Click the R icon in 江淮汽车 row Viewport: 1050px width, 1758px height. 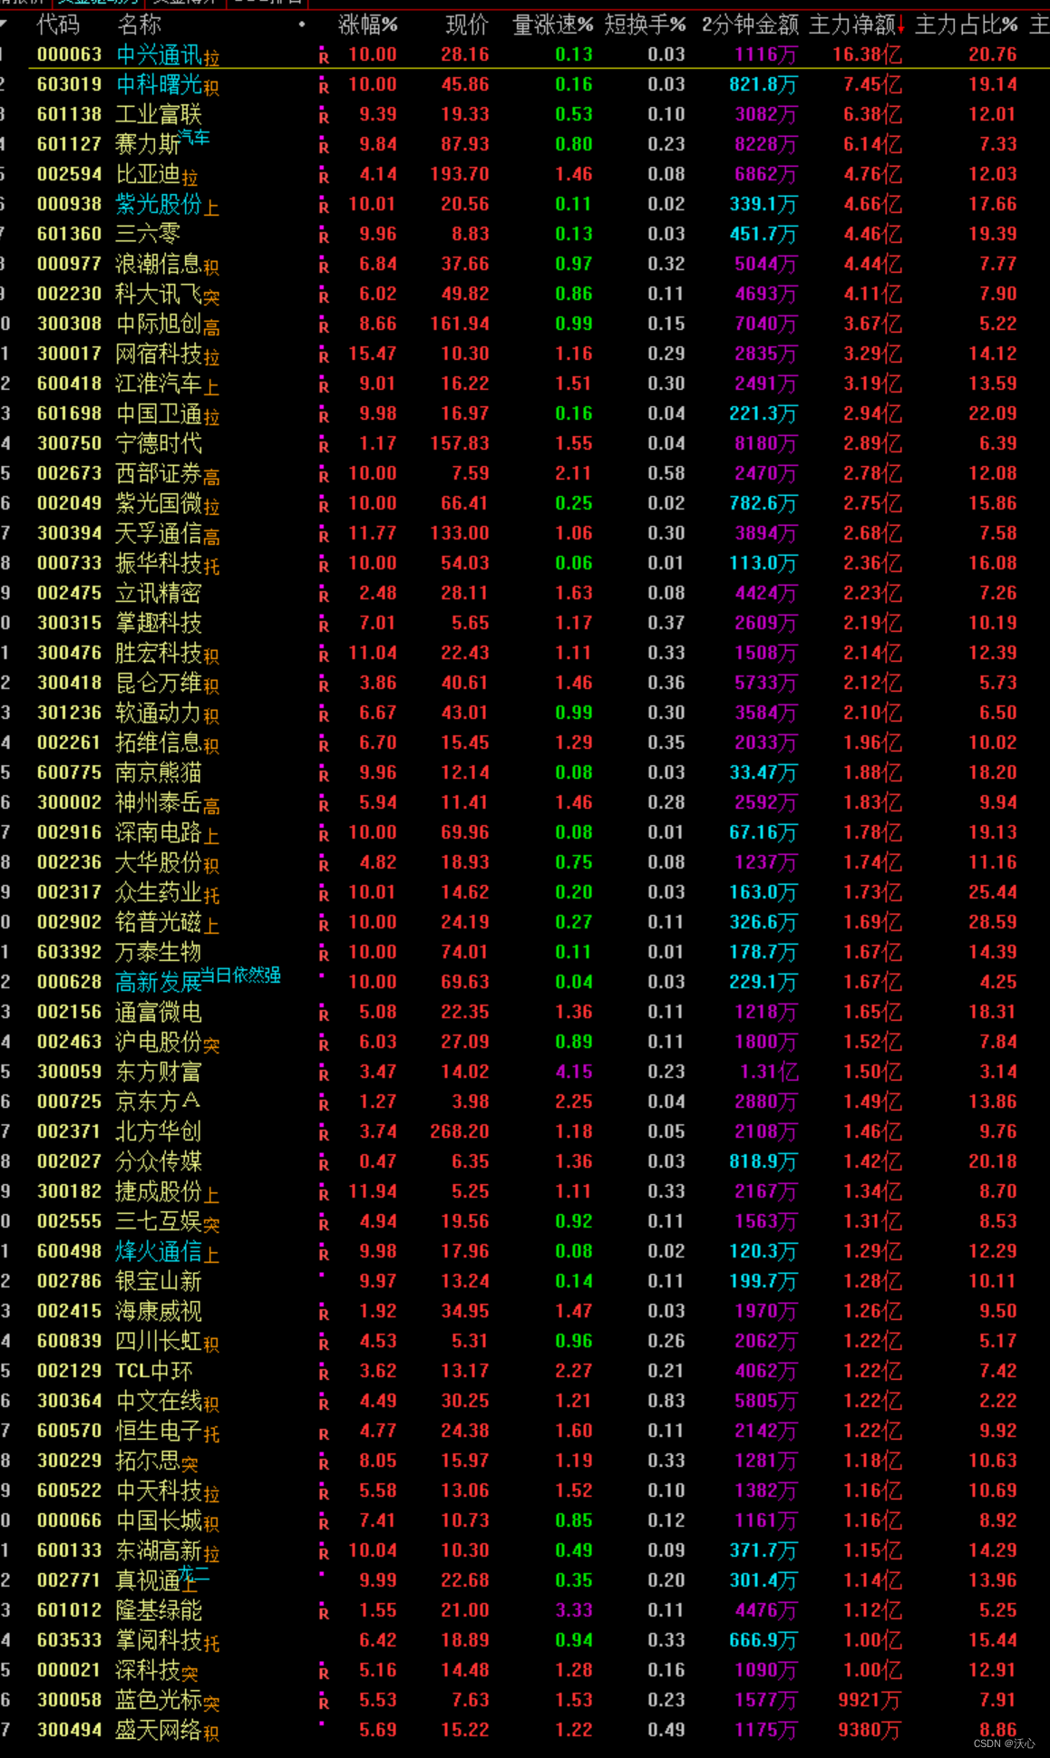coord(324,386)
